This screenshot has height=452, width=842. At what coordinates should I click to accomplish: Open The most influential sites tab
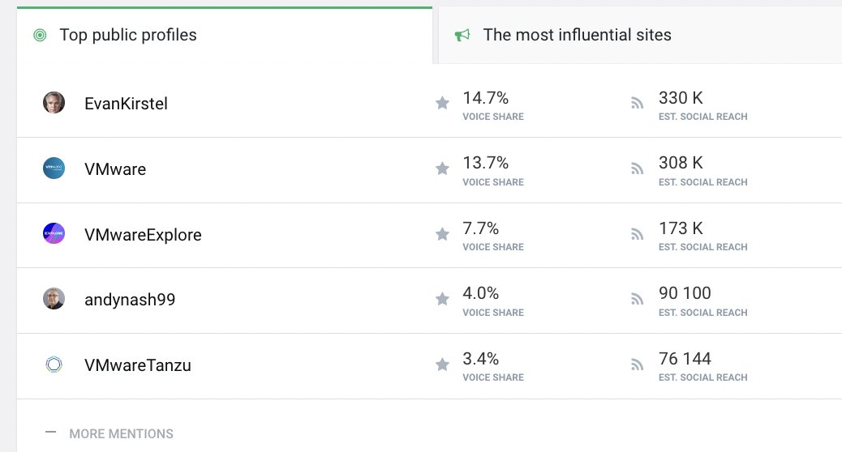pos(640,36)
